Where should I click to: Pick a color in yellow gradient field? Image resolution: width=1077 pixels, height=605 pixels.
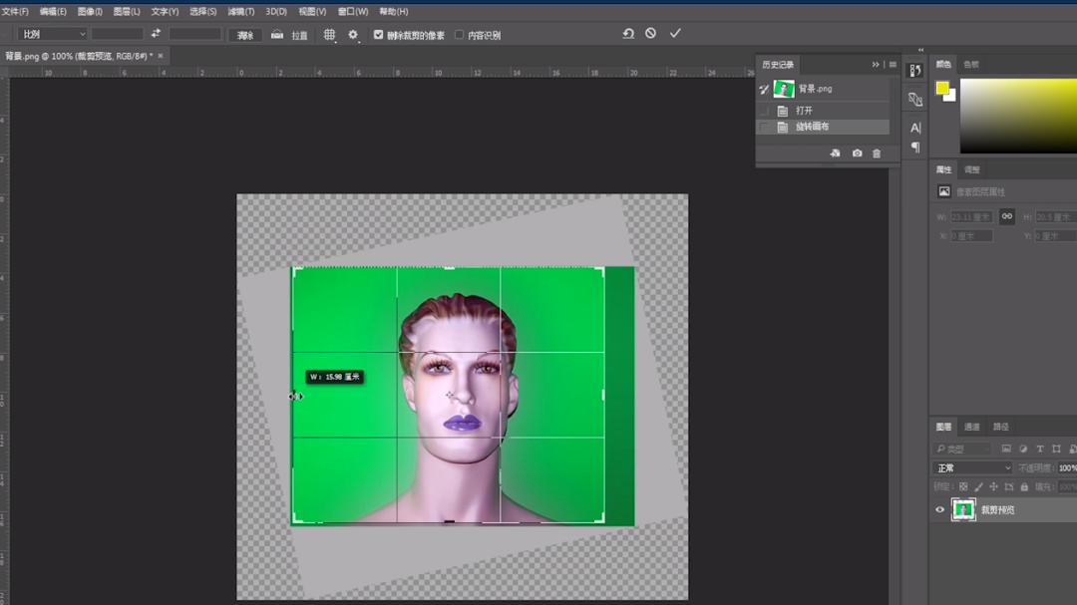click(1018, 116)
